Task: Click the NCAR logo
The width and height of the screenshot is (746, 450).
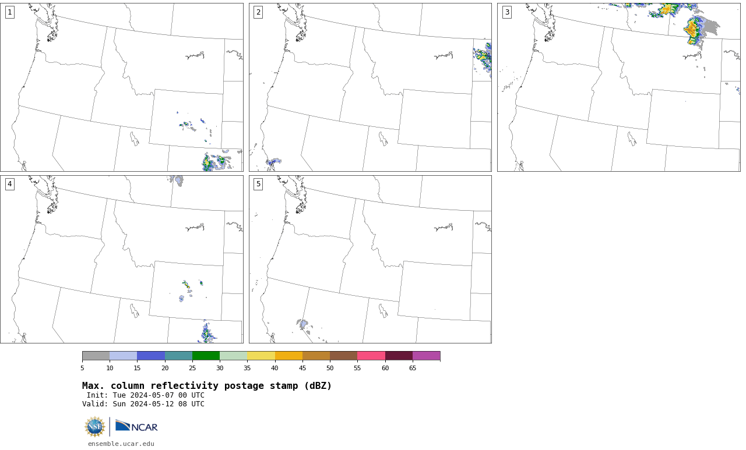Action: (x=136, y=427)
